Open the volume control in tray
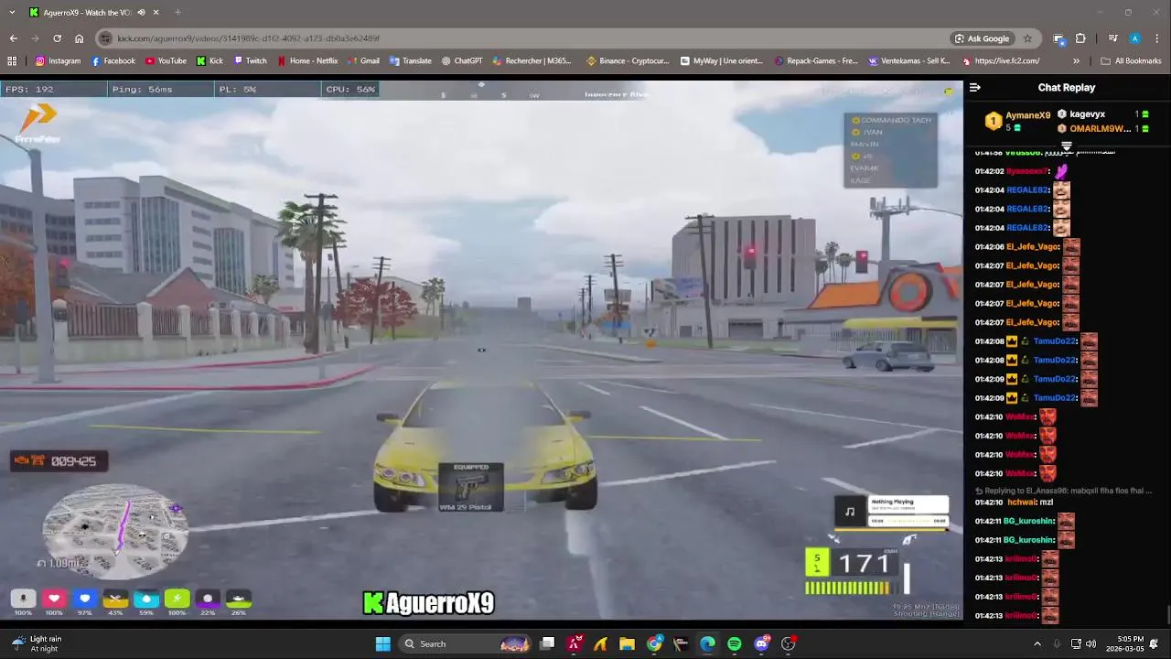 pyautogui.click(x=1090, y=643)
